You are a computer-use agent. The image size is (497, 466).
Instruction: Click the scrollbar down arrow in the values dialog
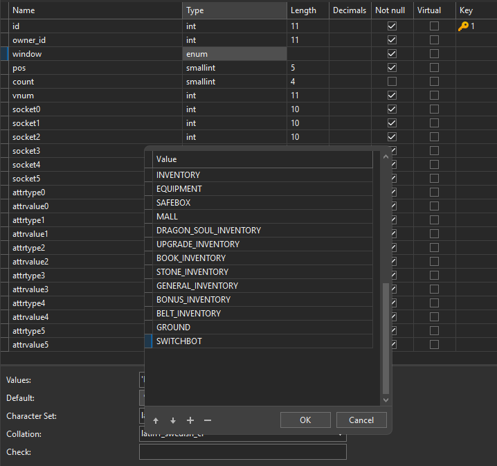point(386,400)
